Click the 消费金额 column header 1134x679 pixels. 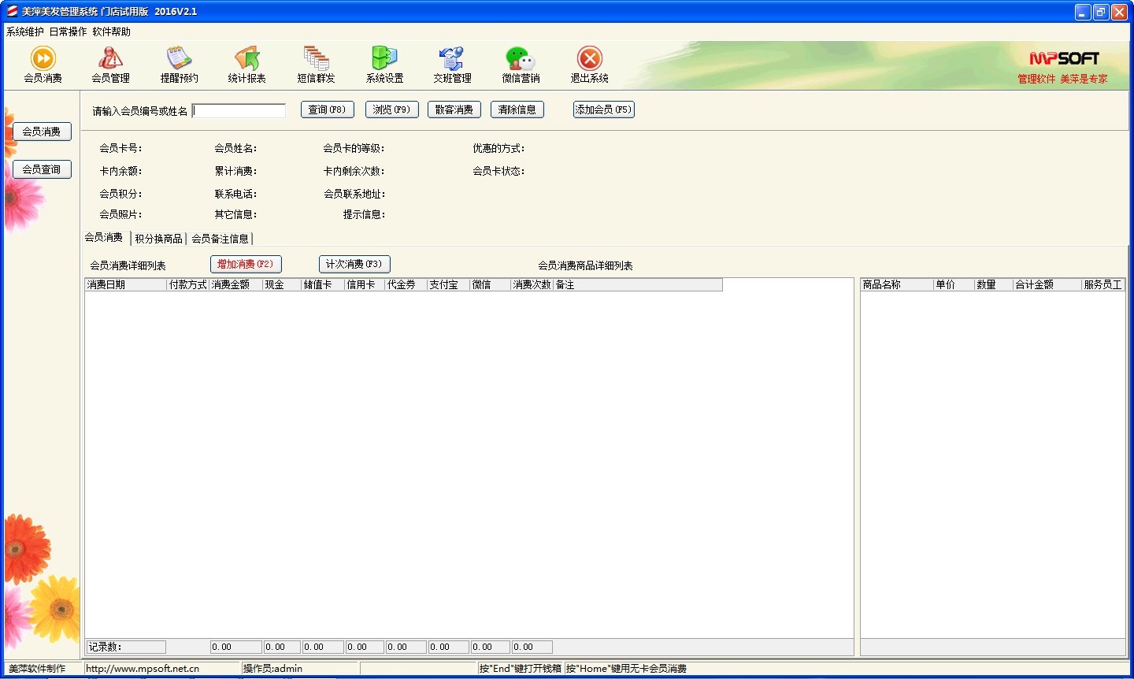235,284
